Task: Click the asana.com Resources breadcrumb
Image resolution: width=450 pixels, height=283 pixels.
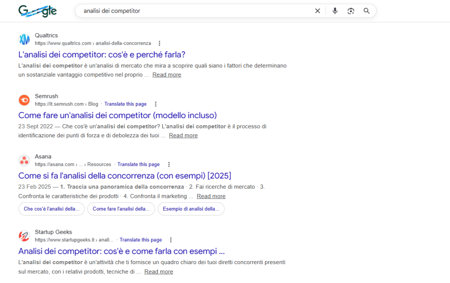Action: (x=73, y=165)
